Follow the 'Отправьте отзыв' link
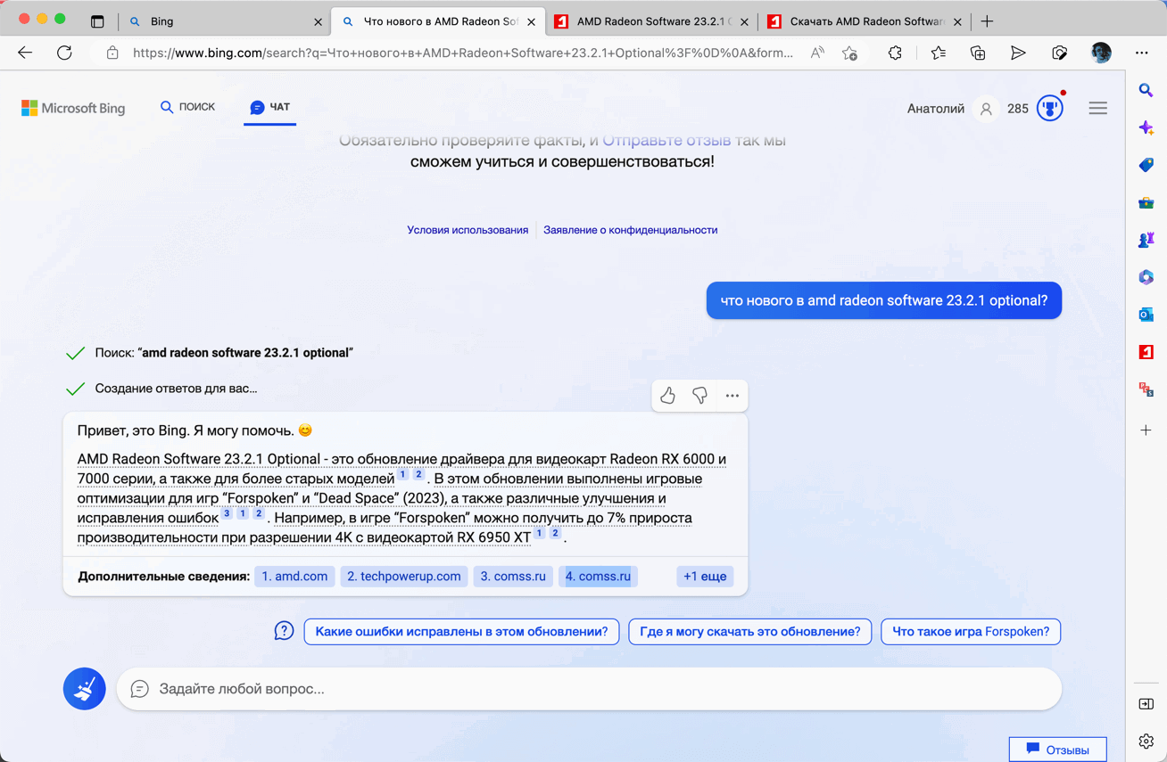This screenshot has width=1167, height=762. point(666,140)
